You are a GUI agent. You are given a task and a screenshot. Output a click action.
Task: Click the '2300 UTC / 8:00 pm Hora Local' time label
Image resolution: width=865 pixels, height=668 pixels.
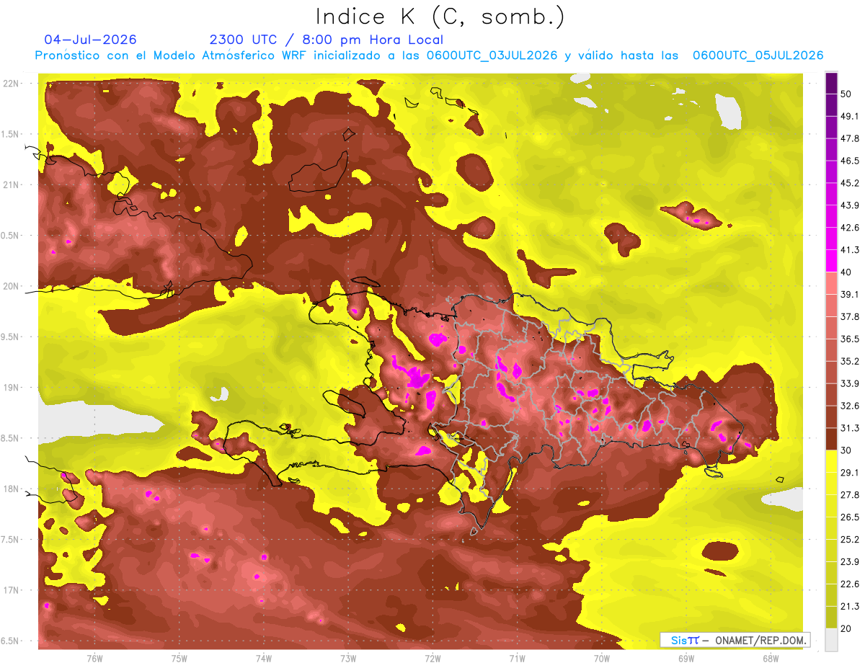tap(327, 40)
